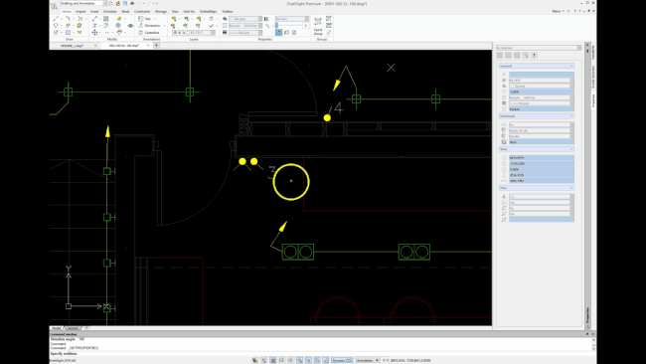
Task: Switch to the View ribbon tab
Action: (x=175, y=12)
